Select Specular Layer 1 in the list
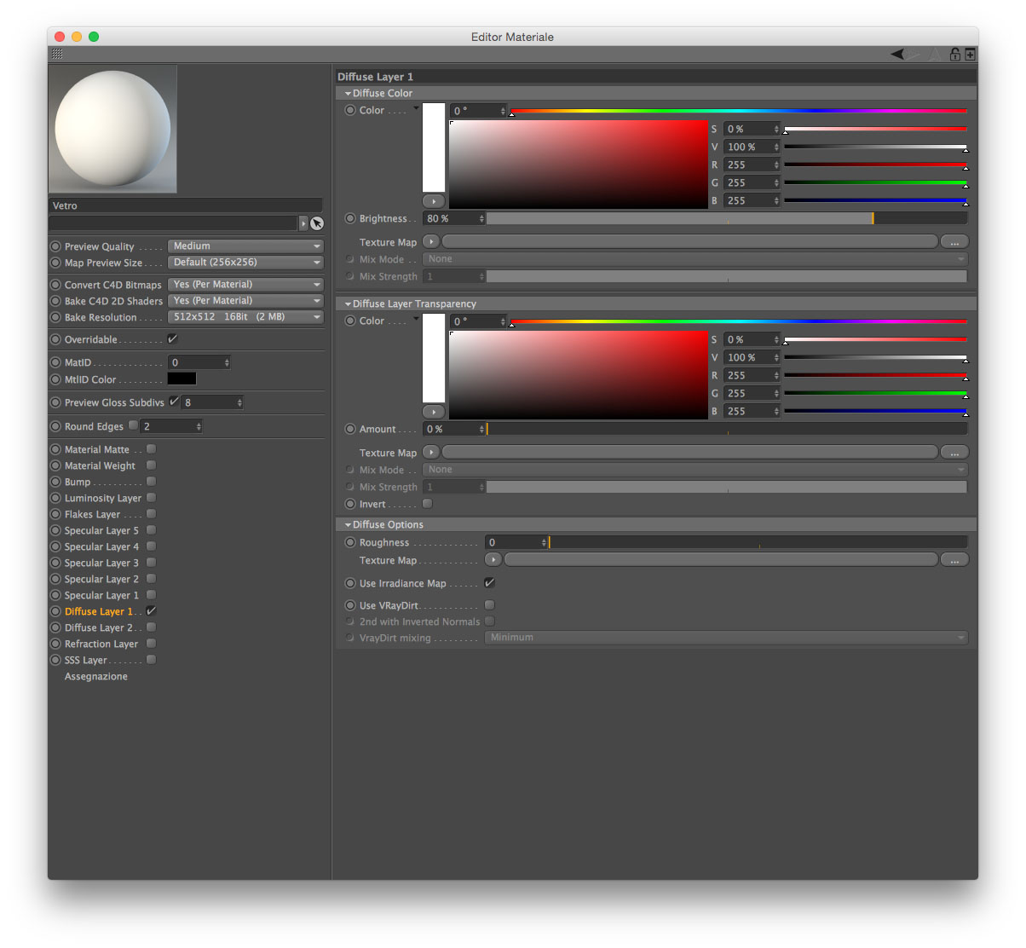 [x=101, y=595]
